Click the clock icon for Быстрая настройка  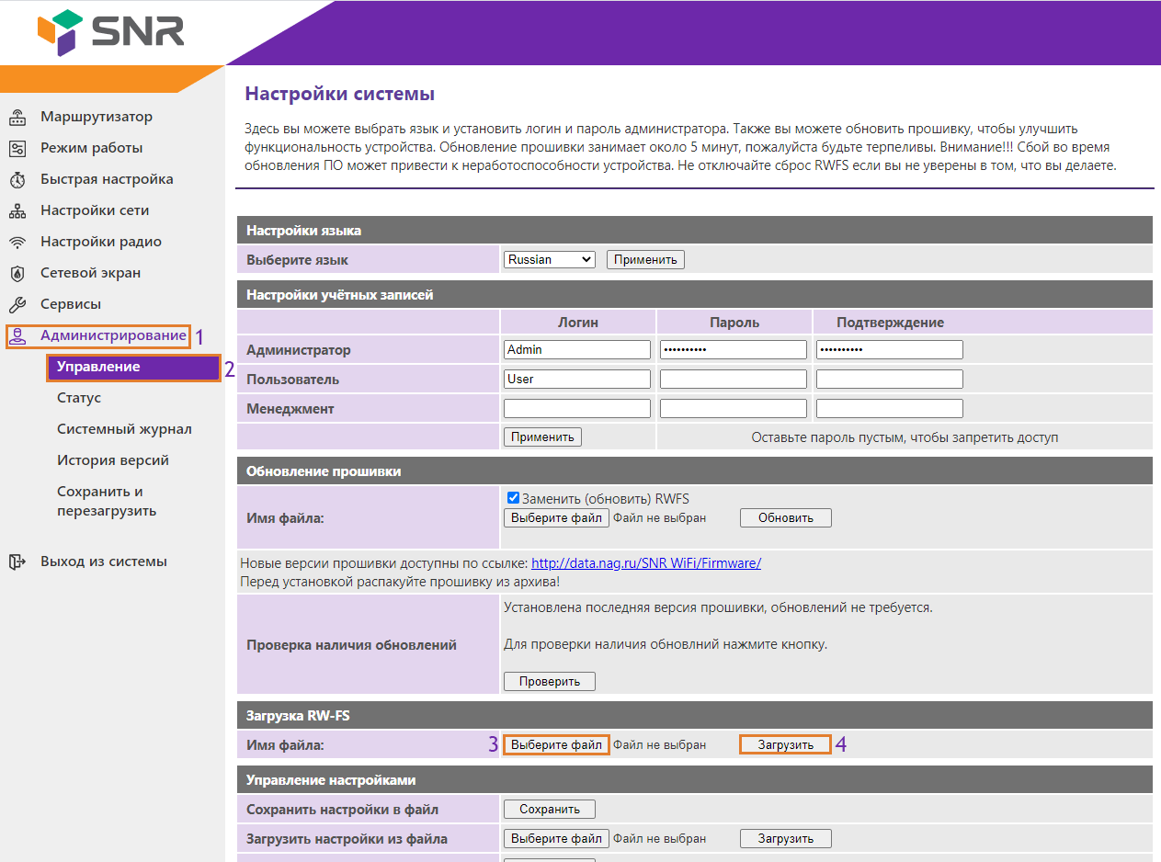[x=17, y=180]
